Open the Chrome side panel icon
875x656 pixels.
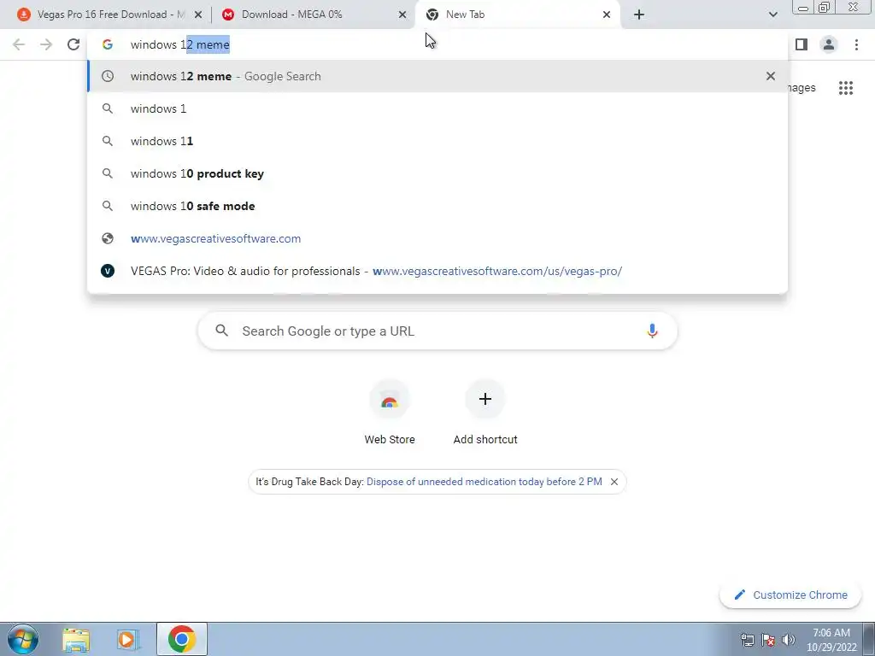[x=802, y=44]
